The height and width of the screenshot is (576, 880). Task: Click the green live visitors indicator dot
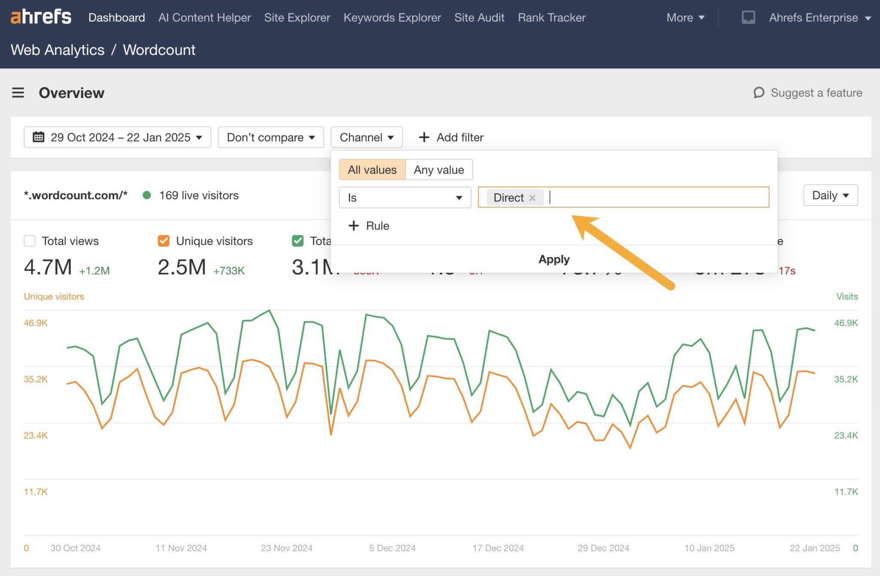click(x=147, y=195)
